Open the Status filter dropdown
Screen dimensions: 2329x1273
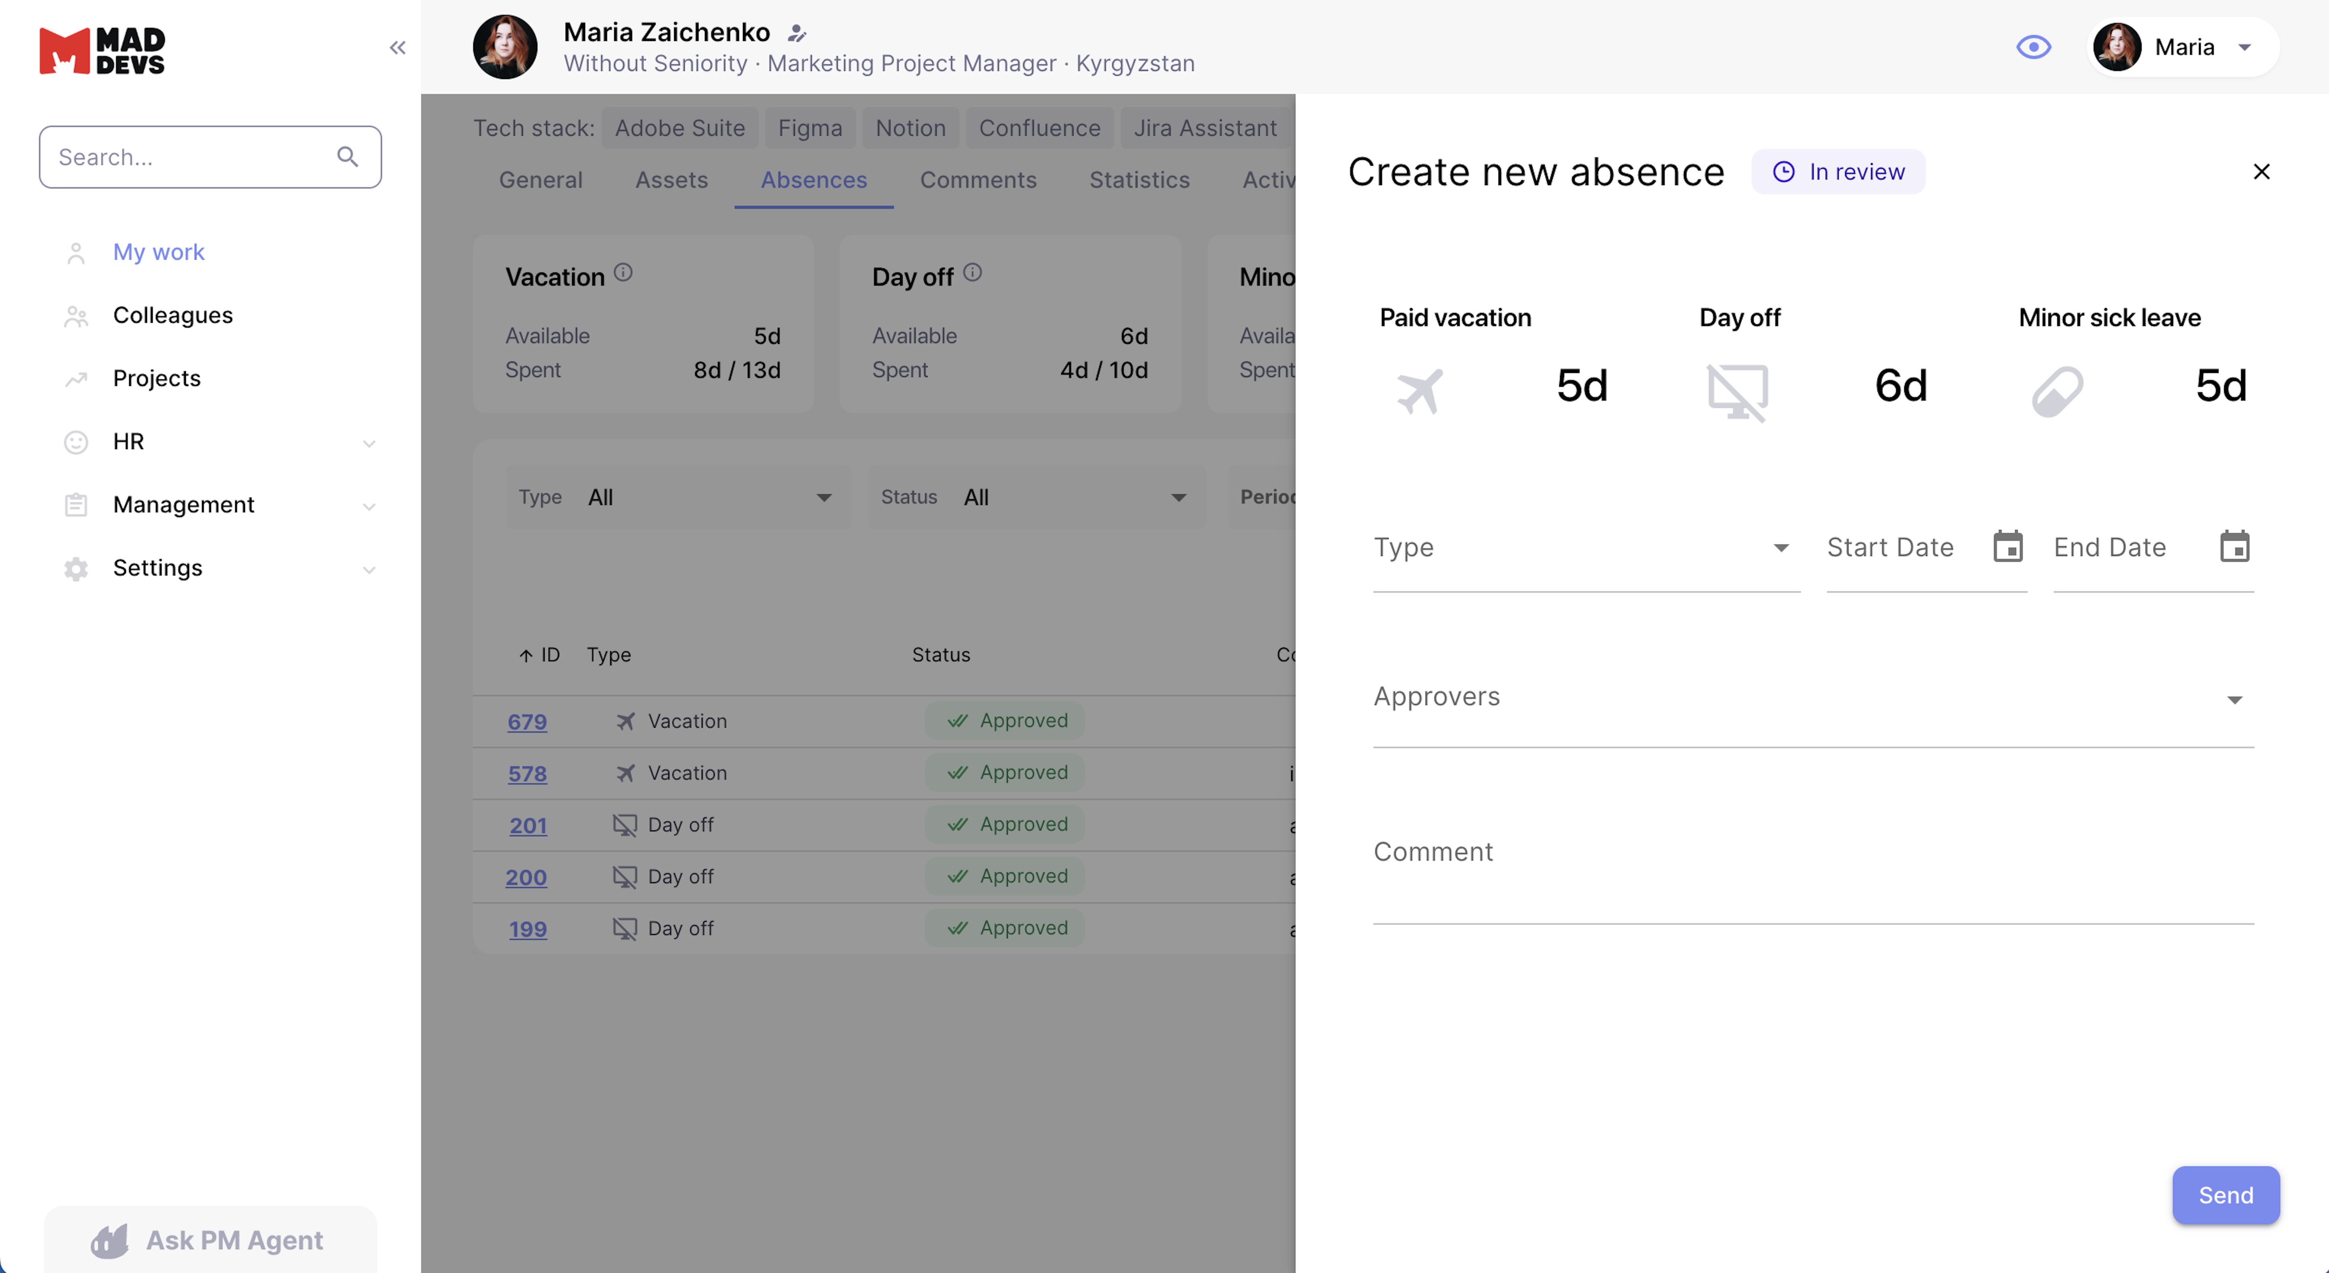[x=1036, y=497]
